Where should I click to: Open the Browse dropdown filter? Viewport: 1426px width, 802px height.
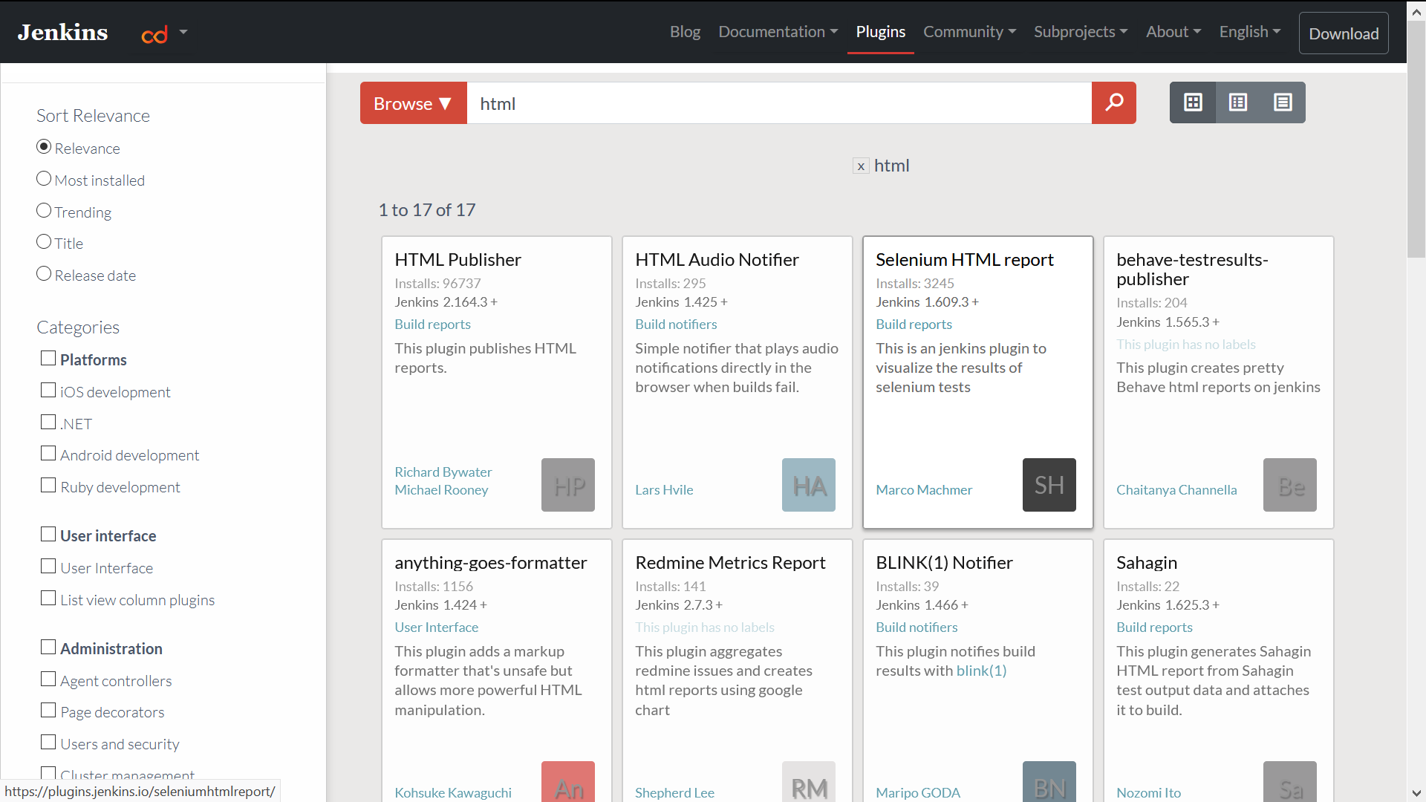(411, 102)
